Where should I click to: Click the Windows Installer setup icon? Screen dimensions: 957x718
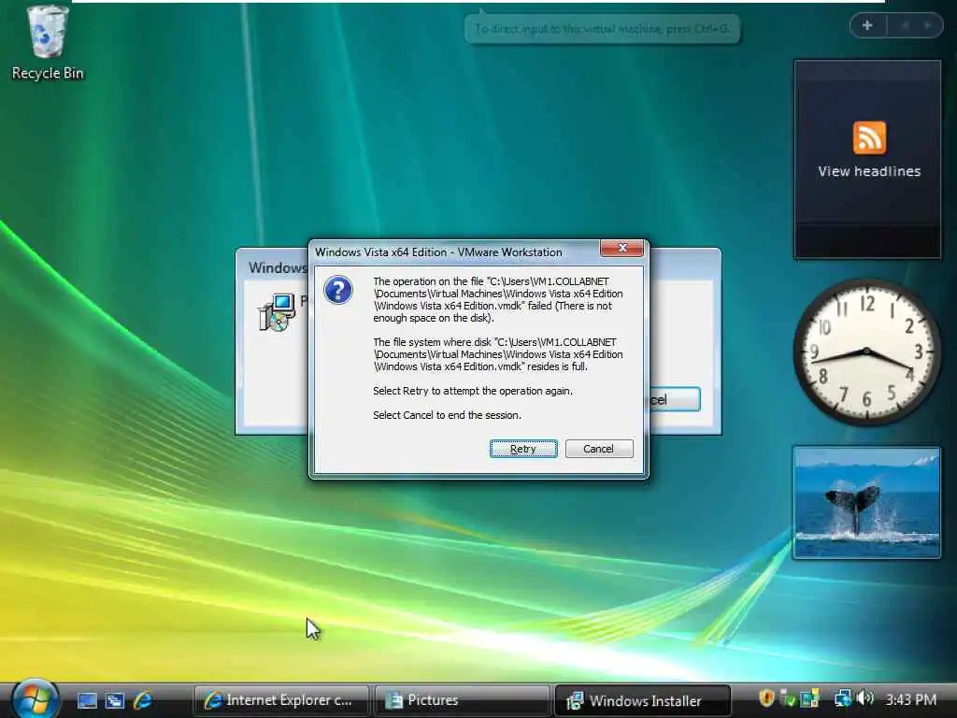tap(277, 312)
